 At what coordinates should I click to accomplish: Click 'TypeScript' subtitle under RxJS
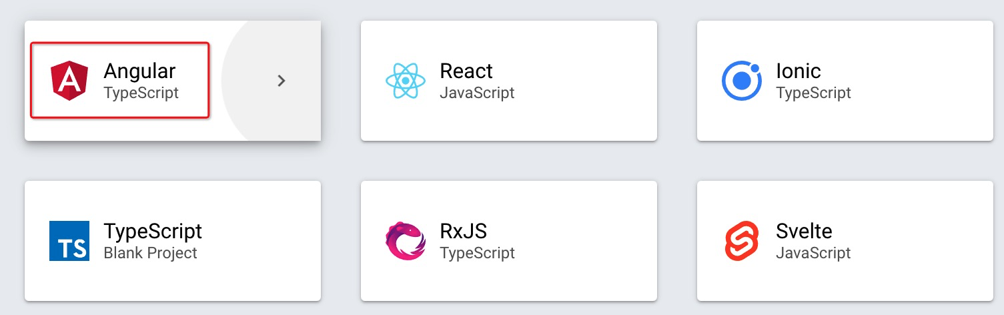click(478, 254)
